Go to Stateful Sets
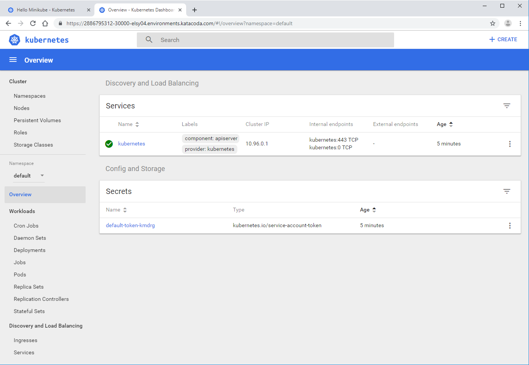Image resolution: width=529 pixels, height=365 pixels. pos(29,311)
